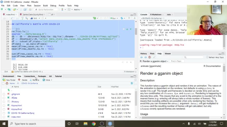This screenshot has height=127, width=227.
Task: Click the Go to file/function field
Action: click(46, 10)
